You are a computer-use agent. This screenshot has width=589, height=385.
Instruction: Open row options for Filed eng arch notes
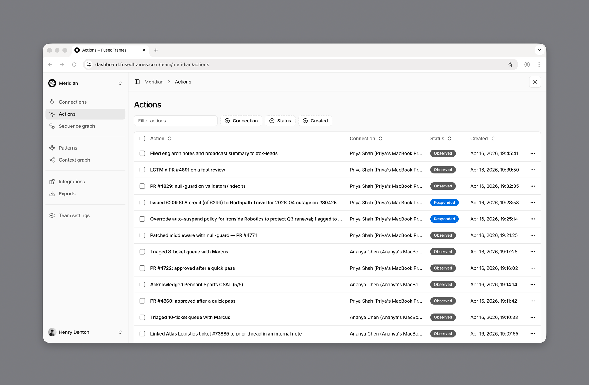[532, 153]
